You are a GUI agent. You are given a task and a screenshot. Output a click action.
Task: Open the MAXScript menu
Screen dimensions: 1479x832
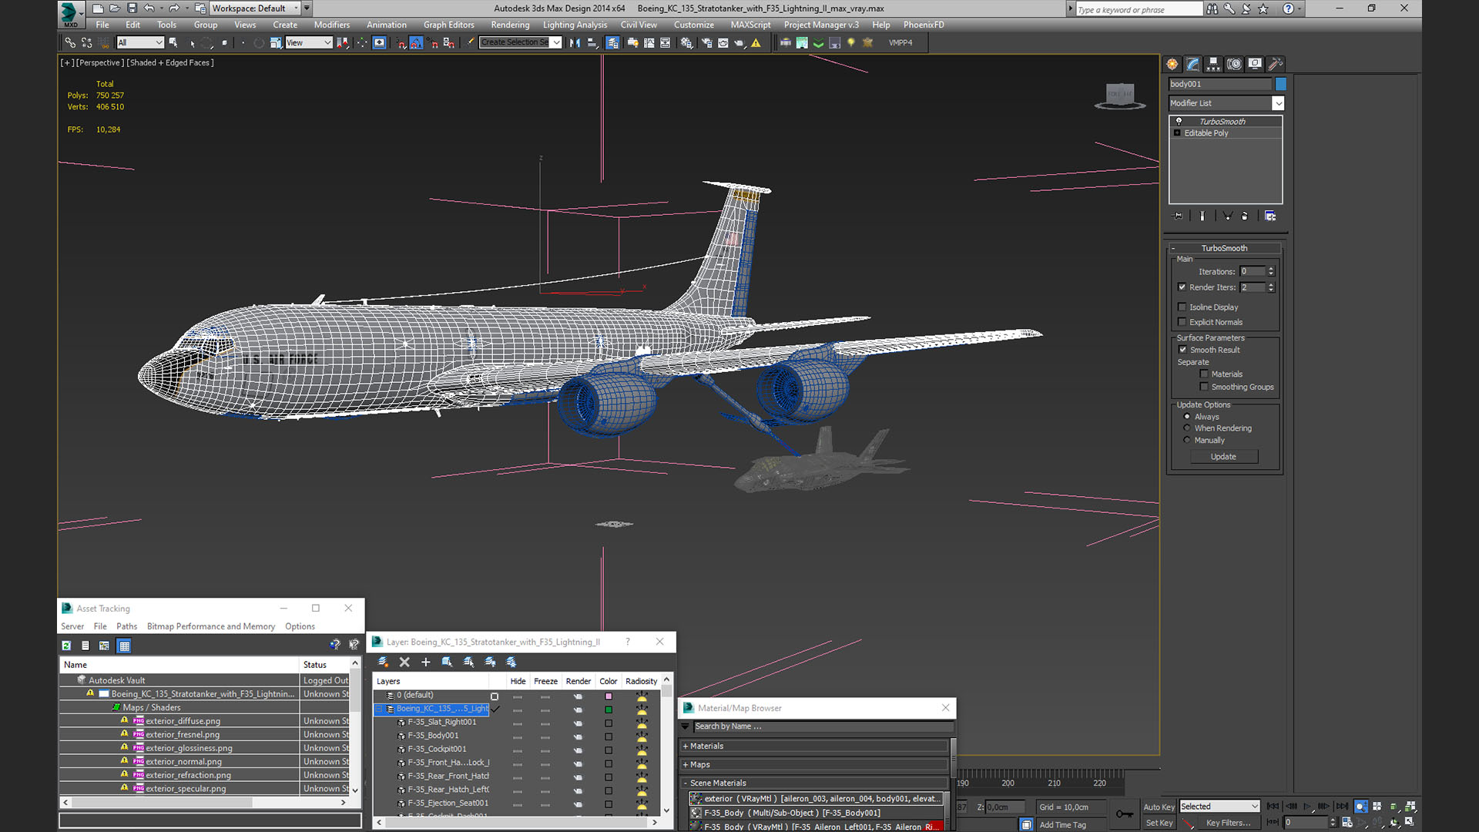point(750,25)
